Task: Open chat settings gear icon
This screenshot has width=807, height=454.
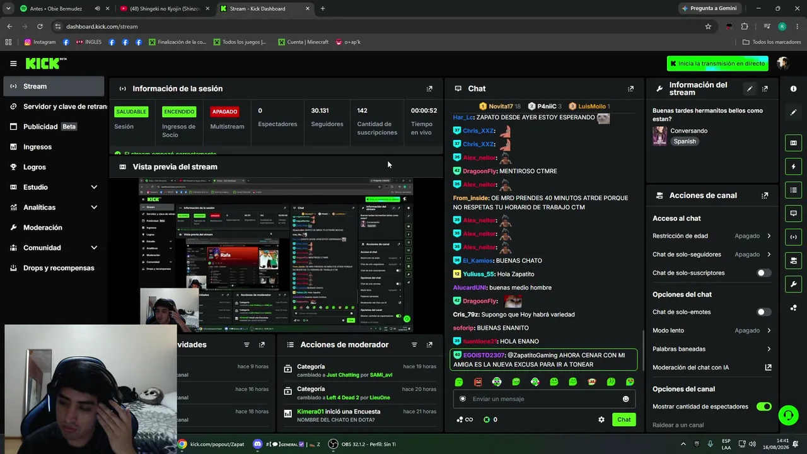Action: [x=601, y=420]
